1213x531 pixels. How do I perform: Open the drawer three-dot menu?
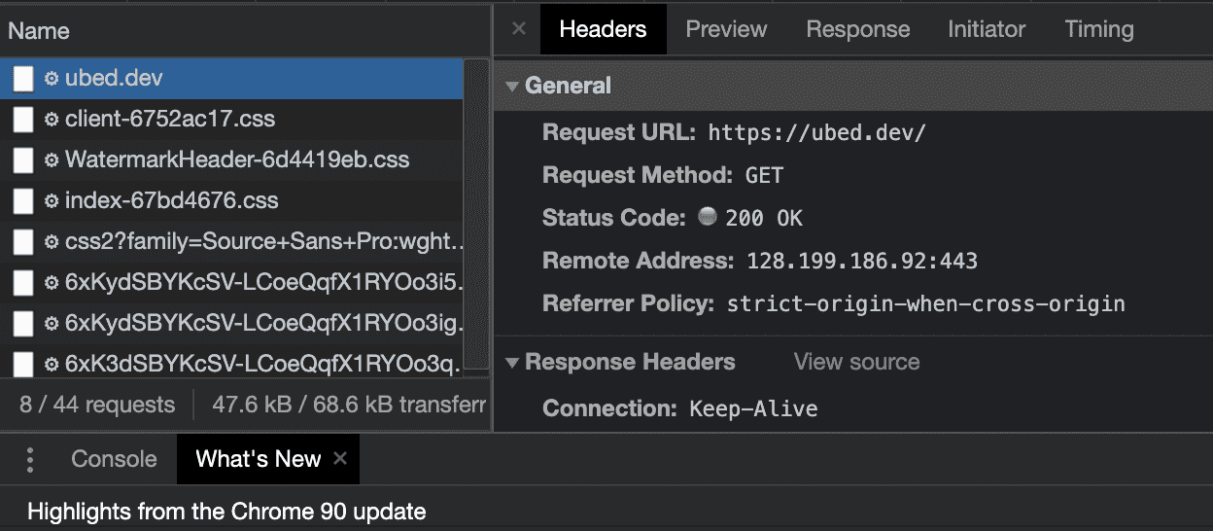click(30, 459)
